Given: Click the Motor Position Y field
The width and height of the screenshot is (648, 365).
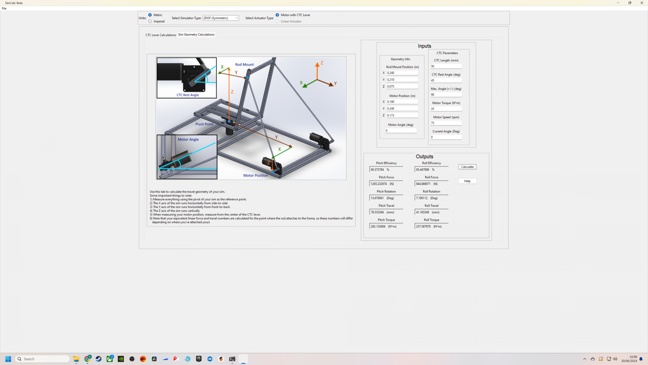Looking at the screenshot, I should [x=402, y=109].
